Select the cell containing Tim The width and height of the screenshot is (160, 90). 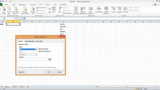pos(63,29)
